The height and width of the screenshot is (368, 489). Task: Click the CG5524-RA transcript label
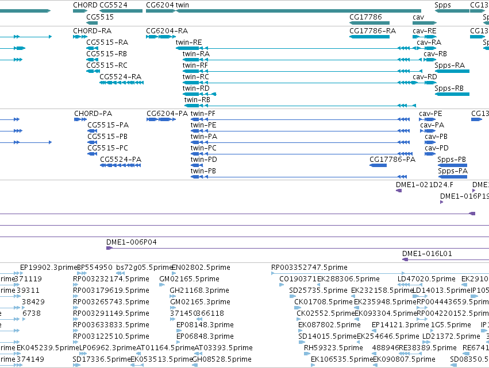(120, 77)
